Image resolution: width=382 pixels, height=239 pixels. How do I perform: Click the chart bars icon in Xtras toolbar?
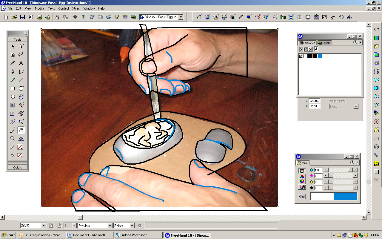[x=283, y=17]
